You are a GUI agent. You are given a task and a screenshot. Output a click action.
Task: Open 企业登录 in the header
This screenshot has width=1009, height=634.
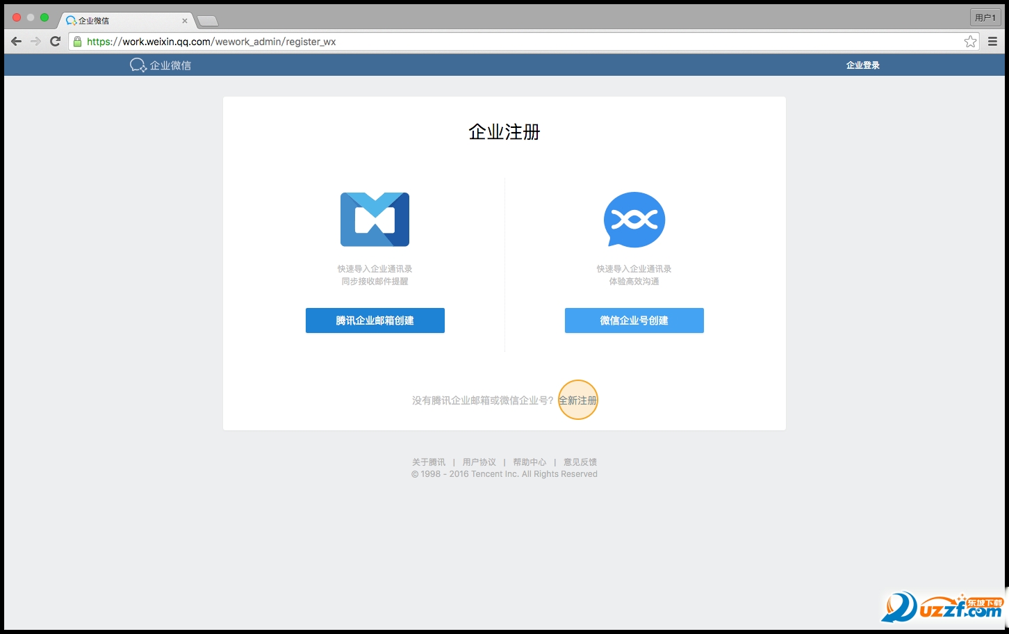tap(863, 65)
